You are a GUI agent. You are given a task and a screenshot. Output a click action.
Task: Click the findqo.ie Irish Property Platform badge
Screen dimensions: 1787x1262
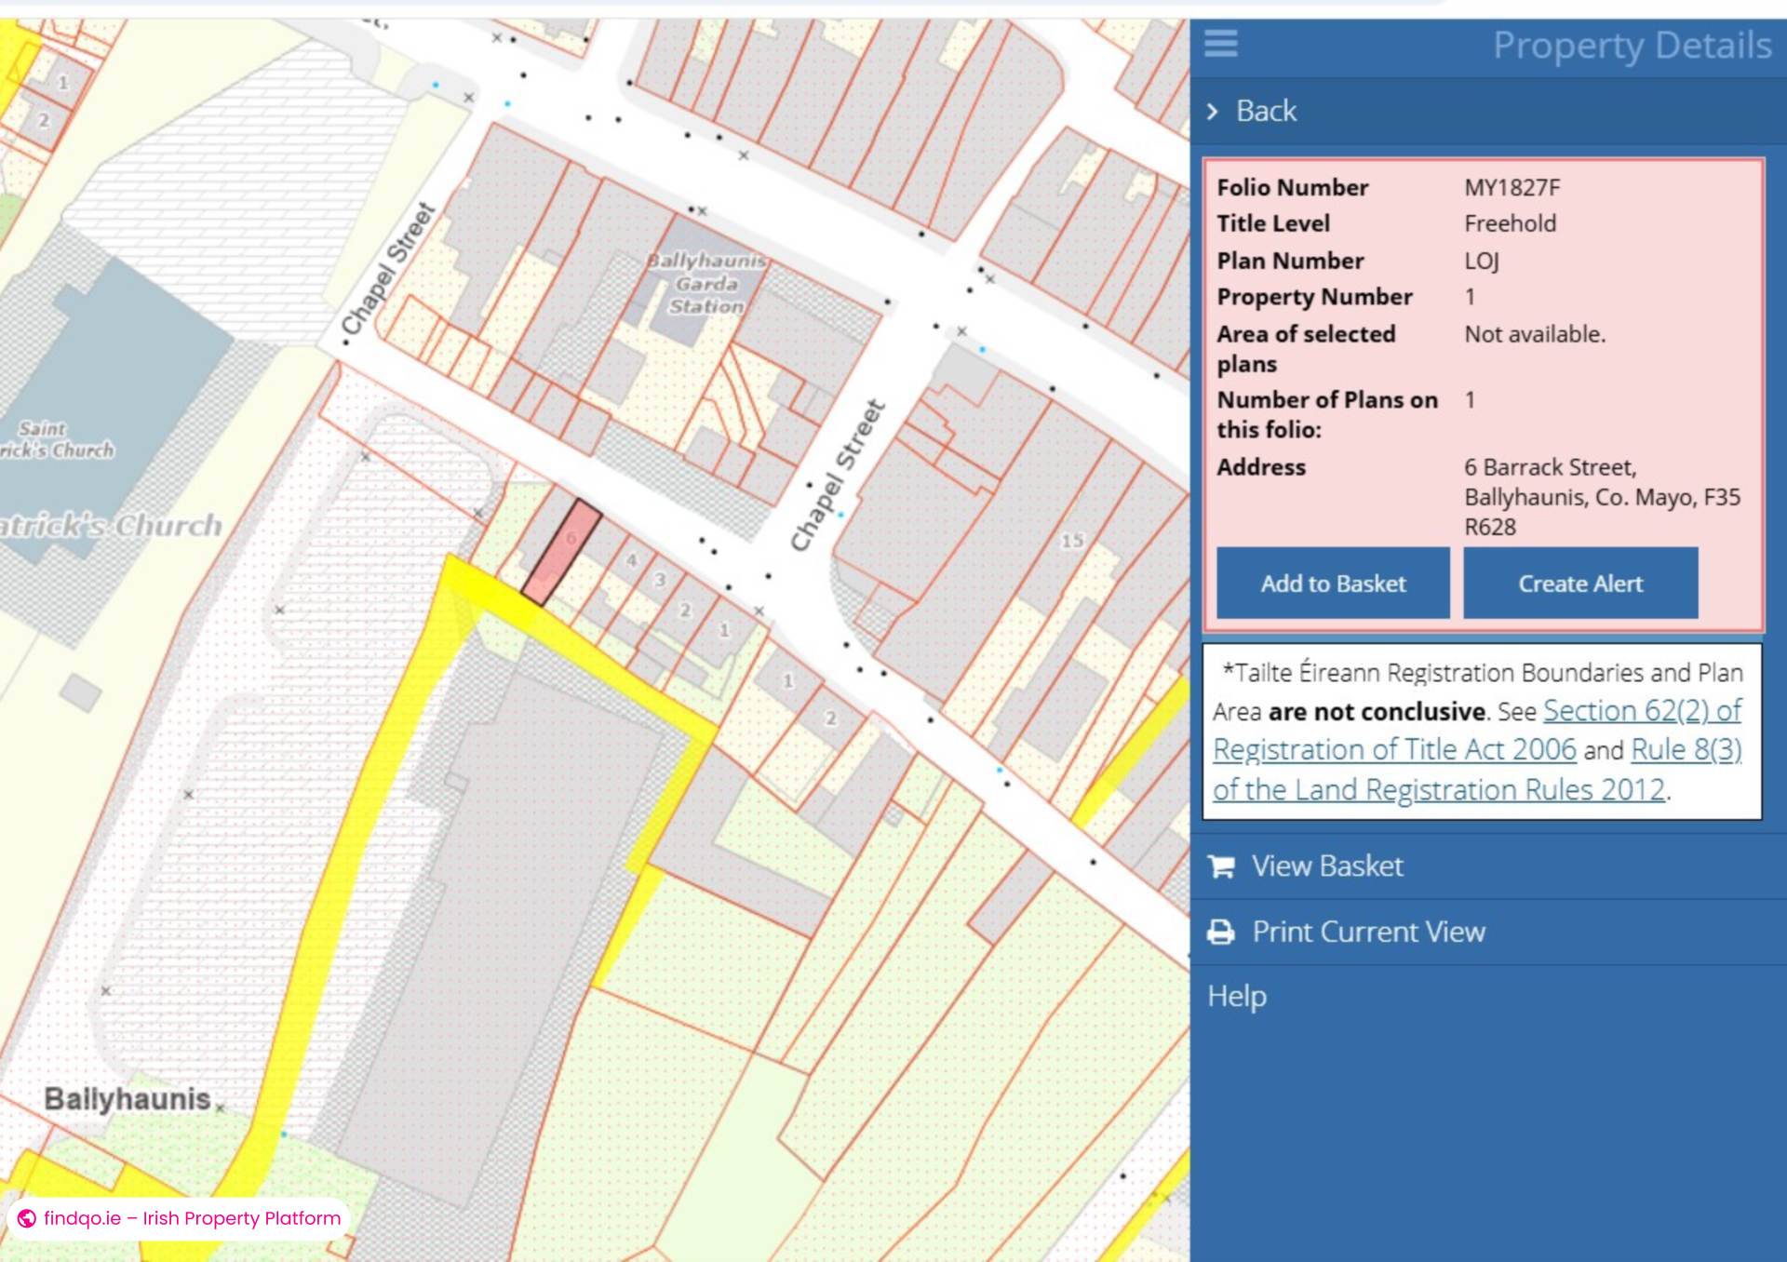click(180, 1218)
